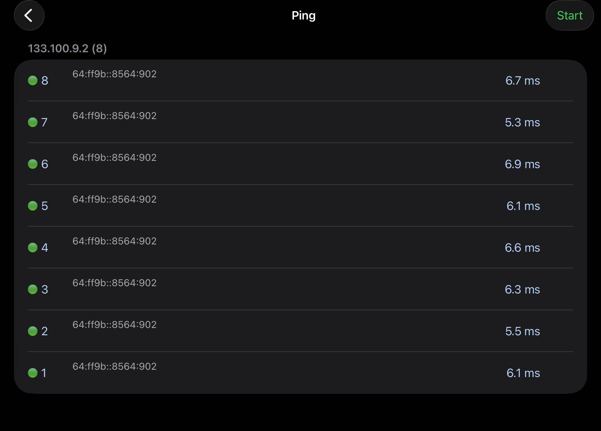Screen dimensions: 601x431
Task: Select the 6.9 ms result of ping 6
Action: [x=522, y=164]
